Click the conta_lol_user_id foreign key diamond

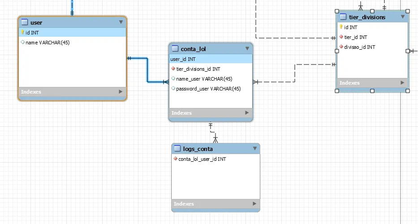click(176, 159)
